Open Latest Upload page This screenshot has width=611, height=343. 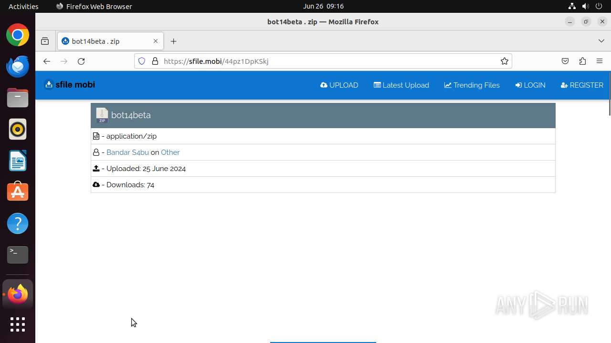(401, 85)
